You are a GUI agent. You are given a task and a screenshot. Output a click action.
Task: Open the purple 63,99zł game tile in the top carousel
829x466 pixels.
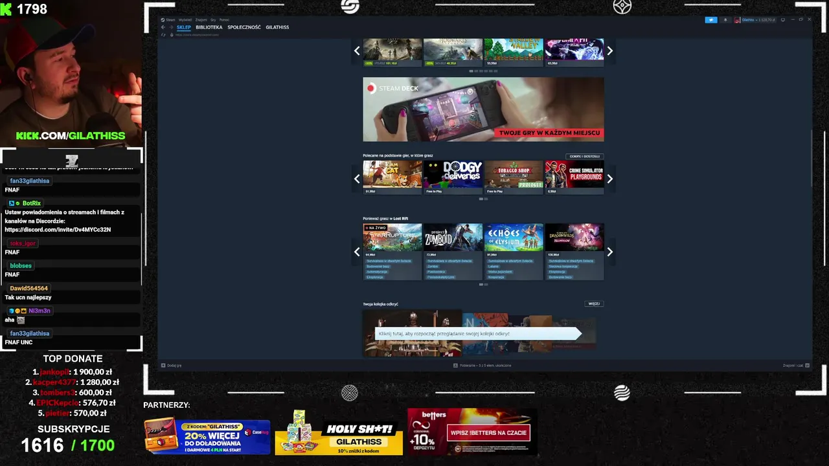coord(574,52)
